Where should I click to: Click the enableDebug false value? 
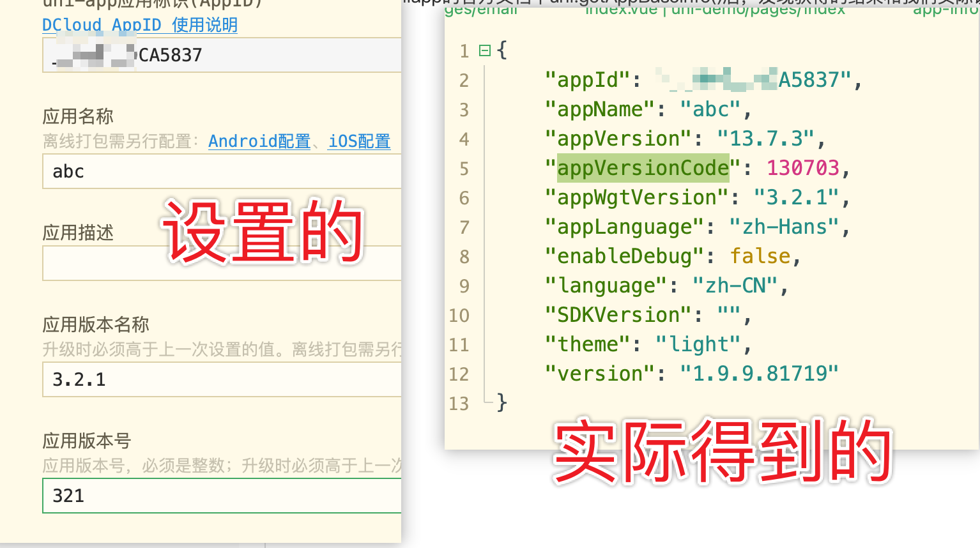point(760,255)
